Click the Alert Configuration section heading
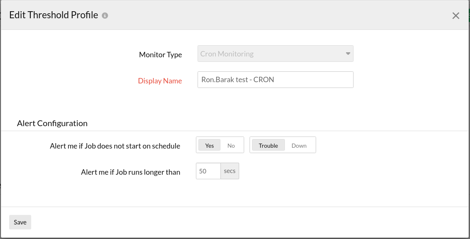The width and height of the screenshot is (470, 239). [x=52, y=123]
